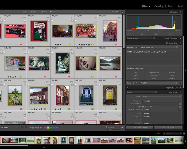Click the keyword tags text field

point(154,56)
